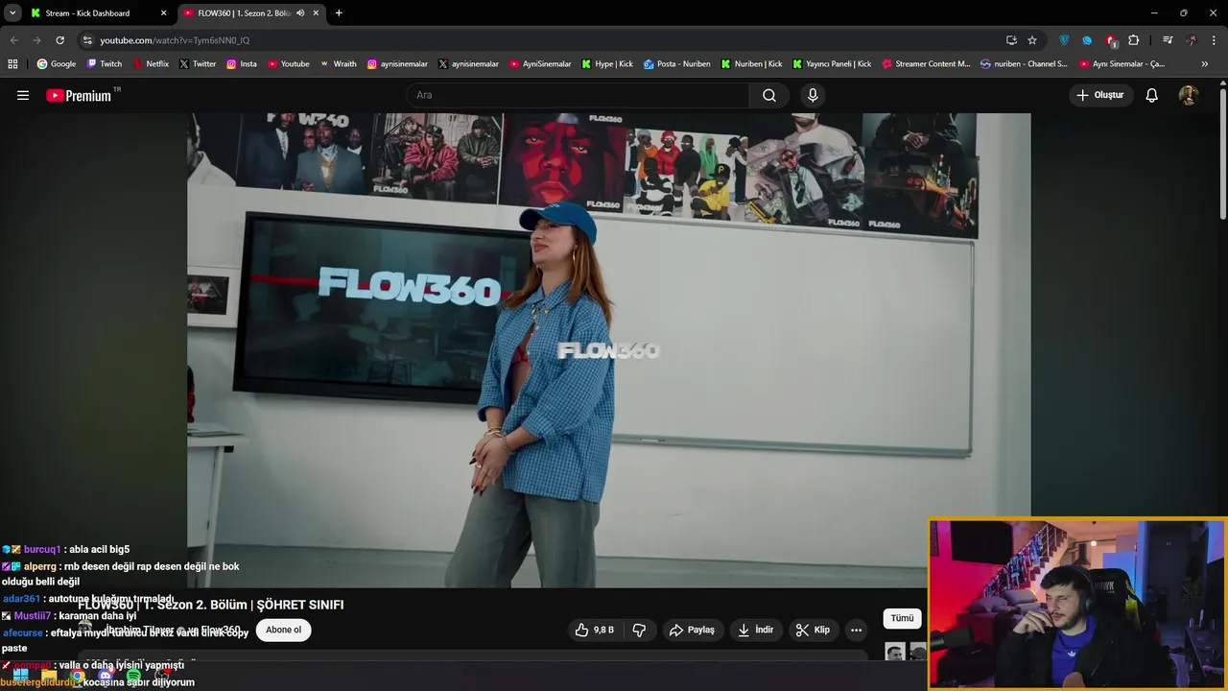Open the Google bookmark
Image resolution: width=1228 pixels, height=691 pixels.
[57, 64]
